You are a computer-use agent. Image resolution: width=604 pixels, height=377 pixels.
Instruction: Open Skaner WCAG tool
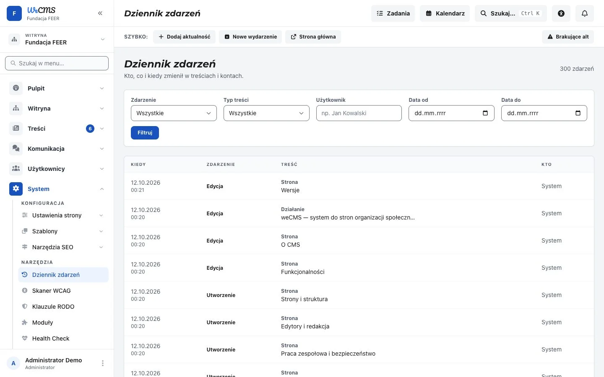(x=63, y=291)
